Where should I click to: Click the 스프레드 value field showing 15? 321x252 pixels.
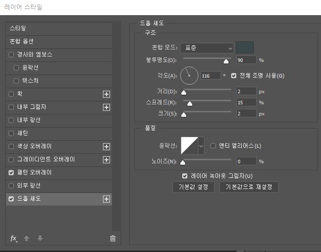(246, 102)
